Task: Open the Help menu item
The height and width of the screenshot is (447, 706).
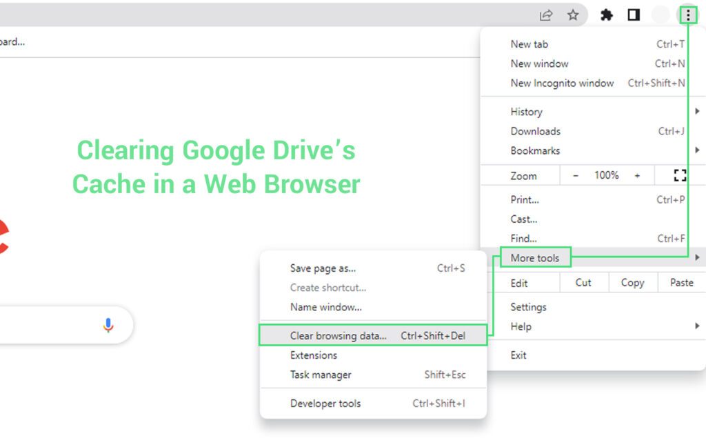Action: coord(593,326)
